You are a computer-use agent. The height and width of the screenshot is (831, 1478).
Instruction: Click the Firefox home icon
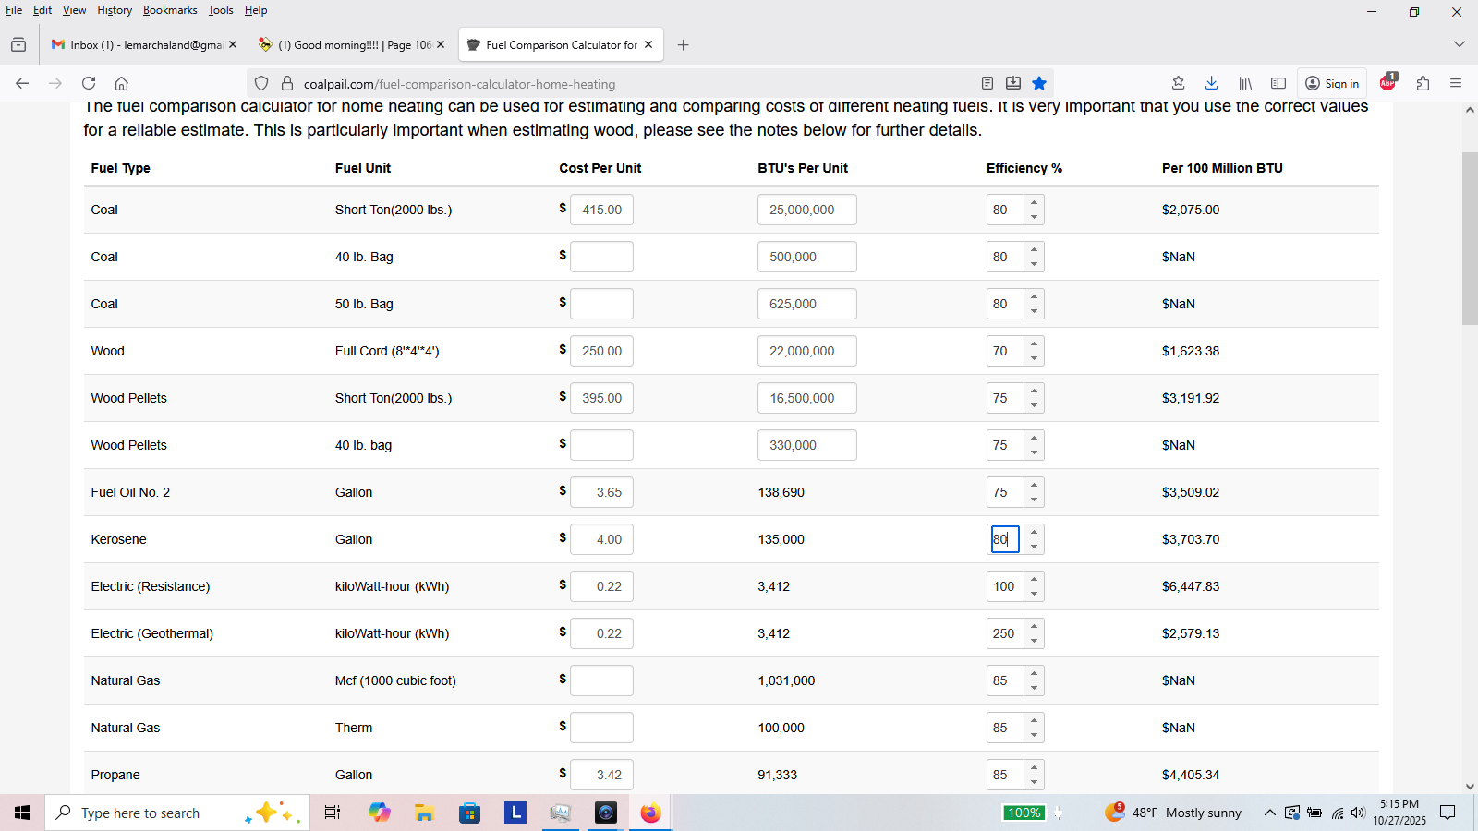point(121,83)
